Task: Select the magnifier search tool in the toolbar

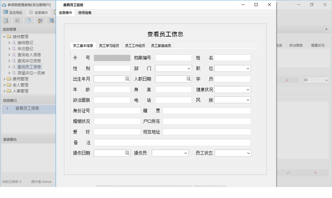Action: (6, 20)
